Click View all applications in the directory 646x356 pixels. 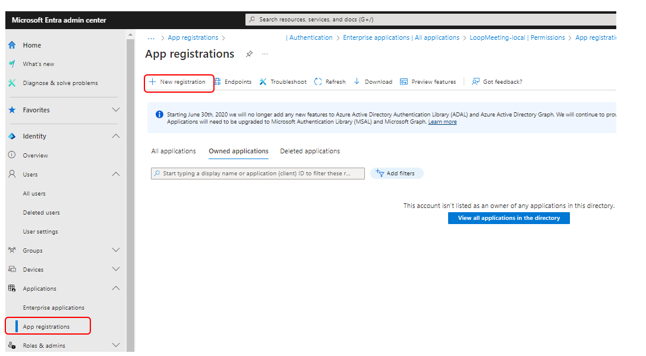click(509, 218)
